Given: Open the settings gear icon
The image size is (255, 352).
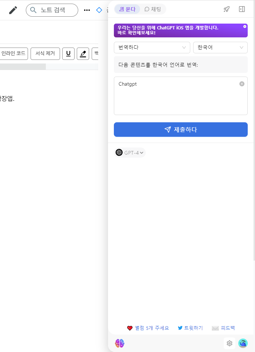Looking at the screenshot, I should (230, 343).
